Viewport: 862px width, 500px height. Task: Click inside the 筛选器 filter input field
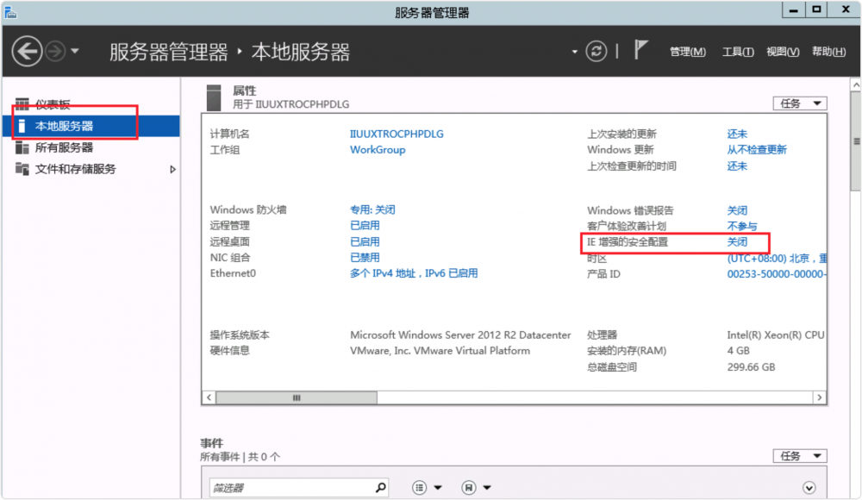pyautogui.click(x=289, y=488)
